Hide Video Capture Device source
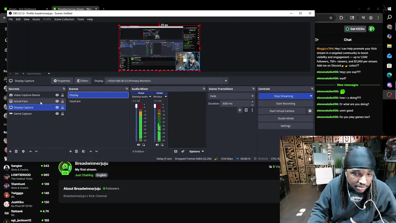396x223 pixels. pos(57,95)
